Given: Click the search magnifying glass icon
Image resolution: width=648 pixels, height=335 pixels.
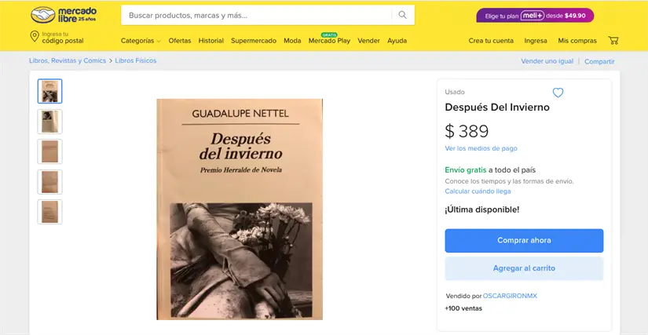Looking at the screenshot, I should (x=402, y=15).
